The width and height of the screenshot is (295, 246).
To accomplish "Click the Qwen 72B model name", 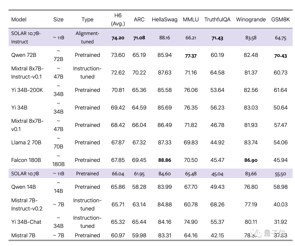I will [23, 55].
